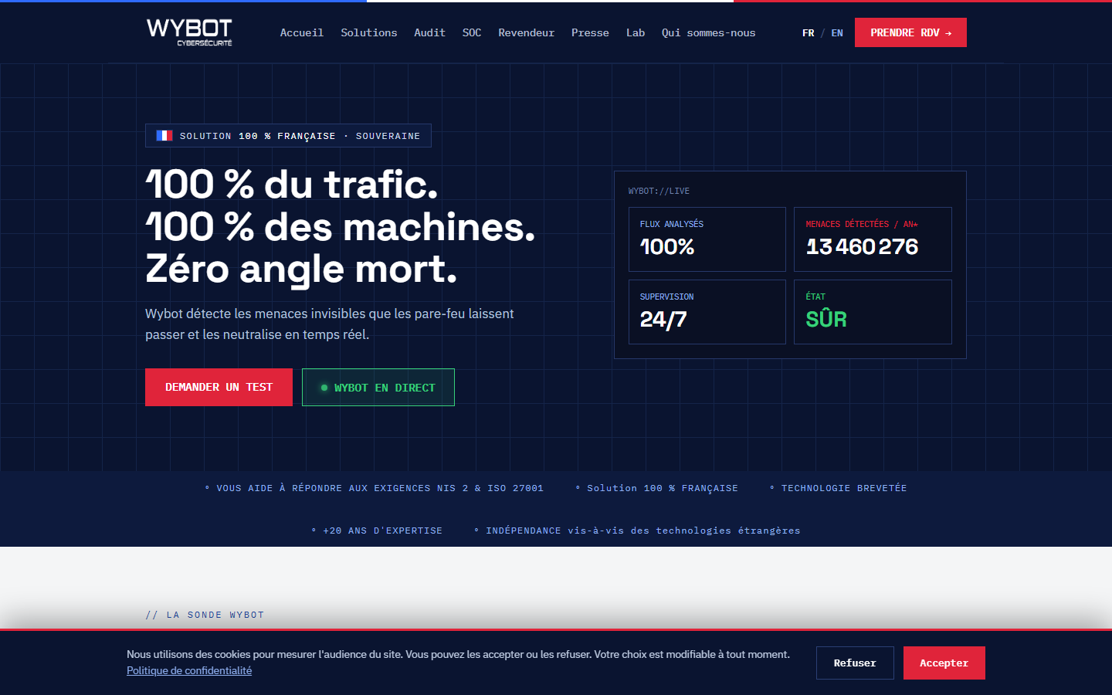The height and width of the screenshot is (695, 1112).
Task: Select the ÉTAT SÛR status card
Action: (x=873, y=312)
